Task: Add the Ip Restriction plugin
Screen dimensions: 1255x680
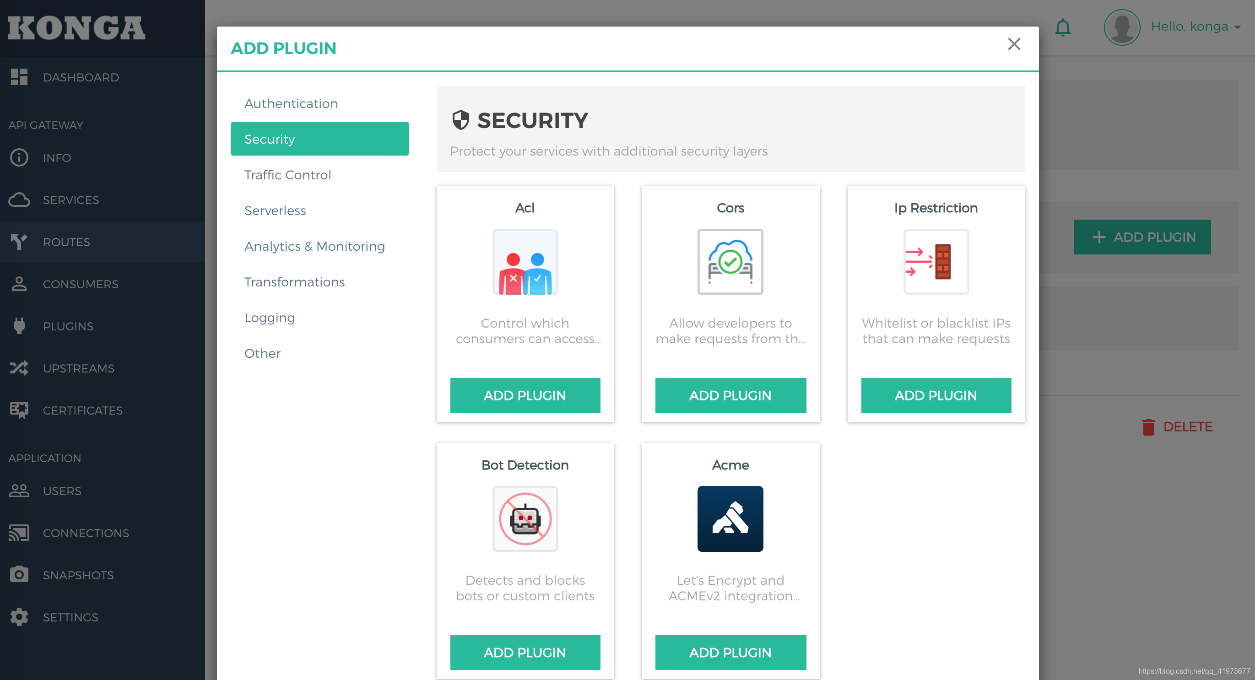Action: point(936,395)
